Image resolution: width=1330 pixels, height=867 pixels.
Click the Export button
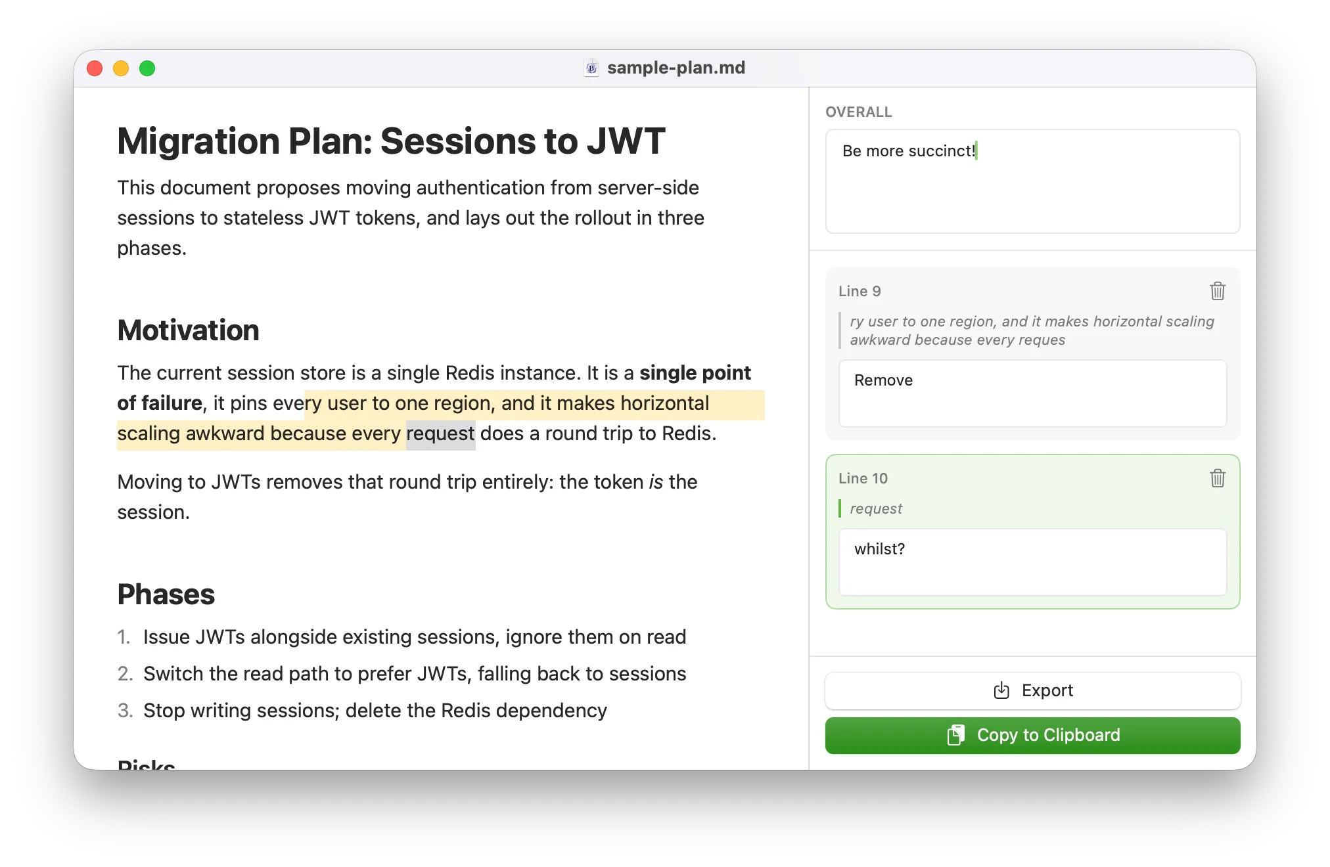[x=1032, y=690]
